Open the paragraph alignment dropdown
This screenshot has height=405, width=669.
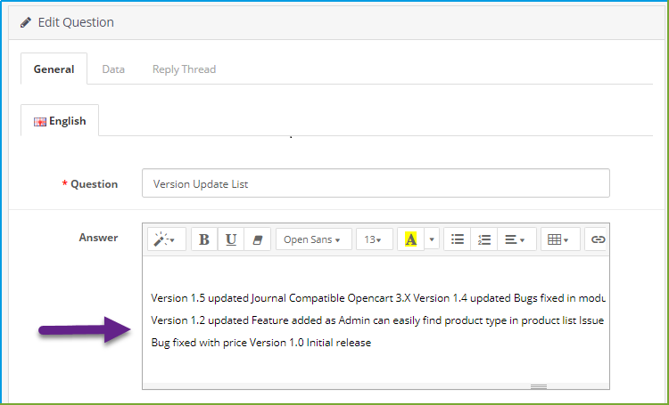(516, 239)
